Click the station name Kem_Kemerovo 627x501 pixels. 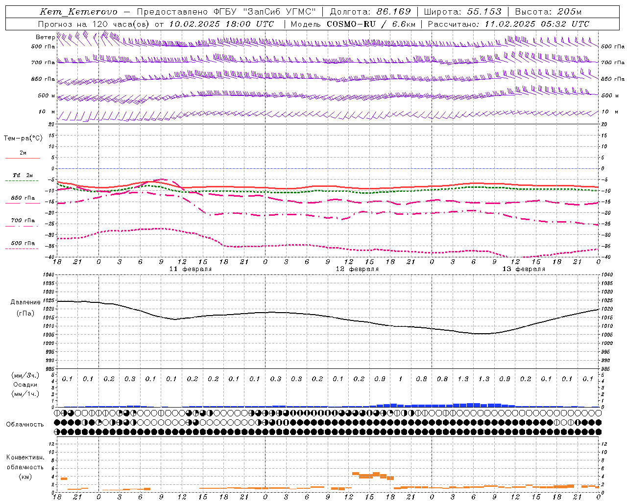78,12
